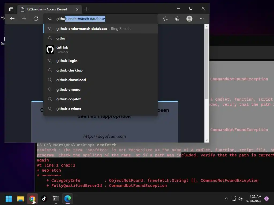Choose the 'github download' suggestion
Image resolution: width=274 pixels, height=205 pixels.
(x=101, y=80)
